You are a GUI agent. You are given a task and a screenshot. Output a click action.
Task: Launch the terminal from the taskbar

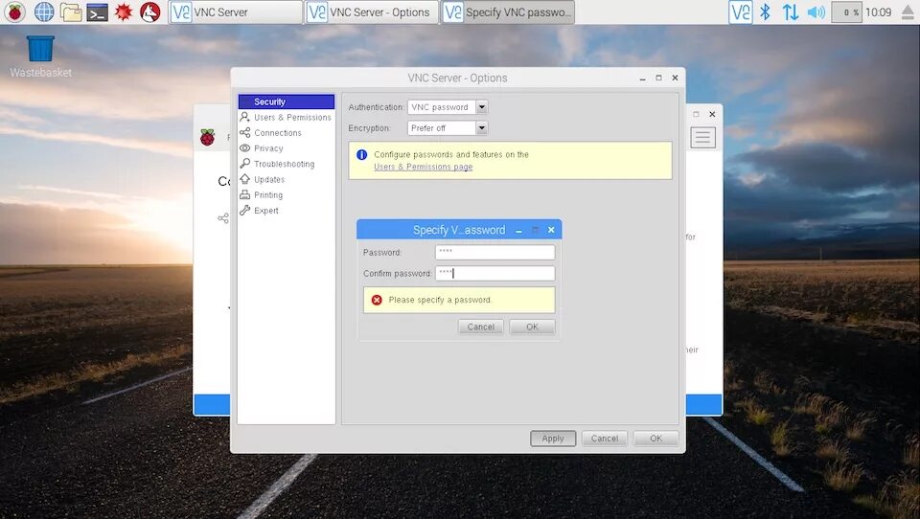[98, 11]
